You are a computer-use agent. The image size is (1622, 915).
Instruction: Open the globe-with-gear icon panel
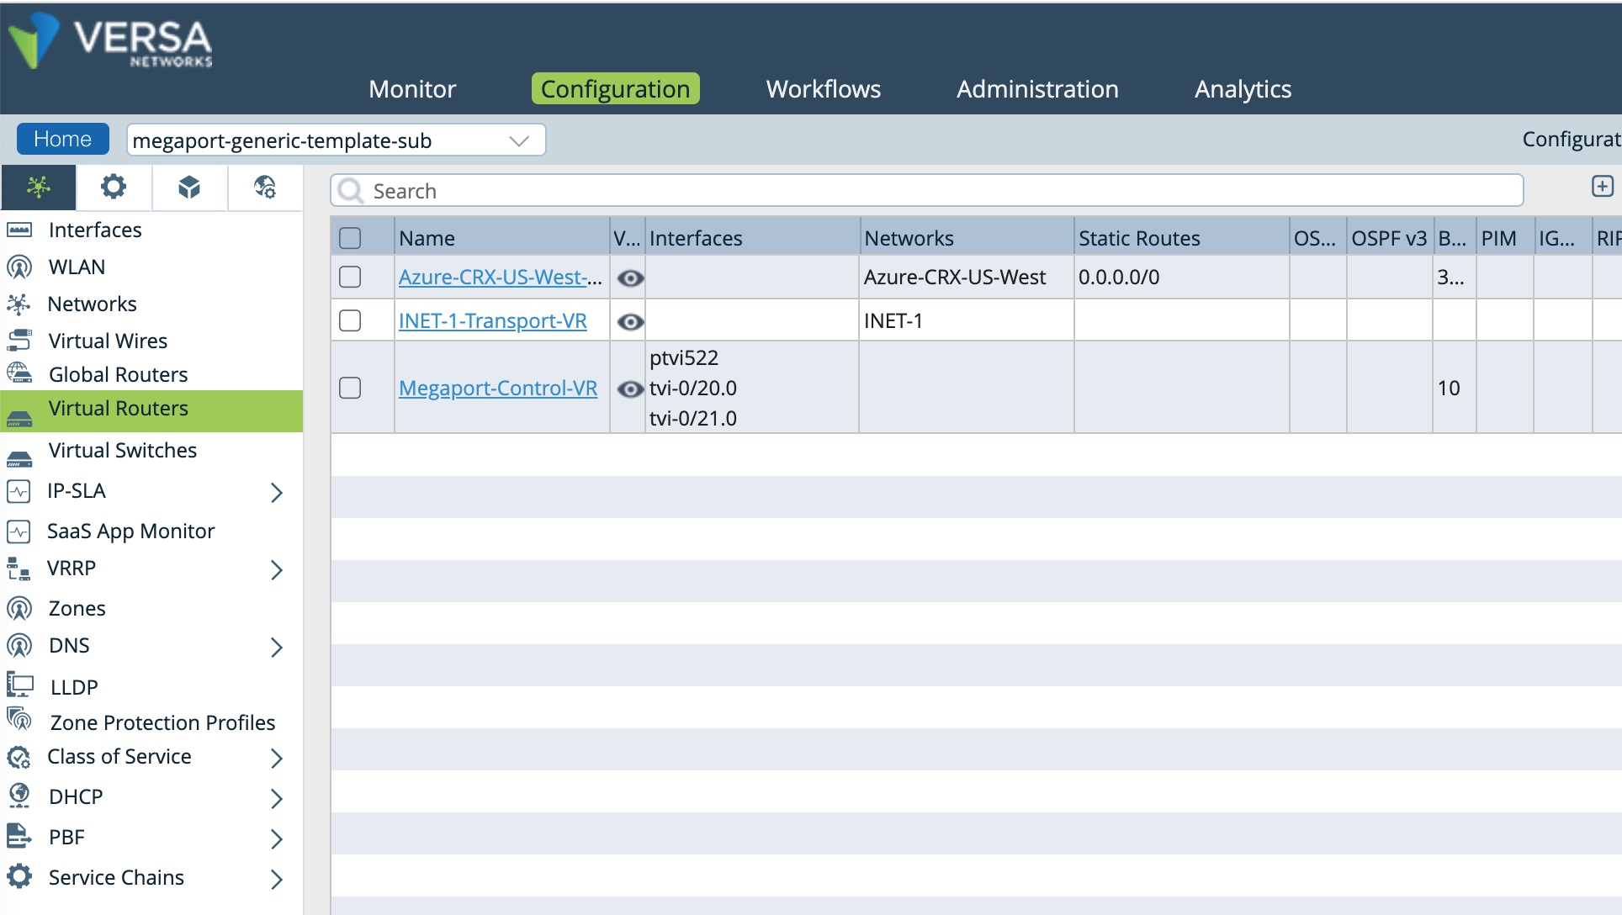point(264,187)
